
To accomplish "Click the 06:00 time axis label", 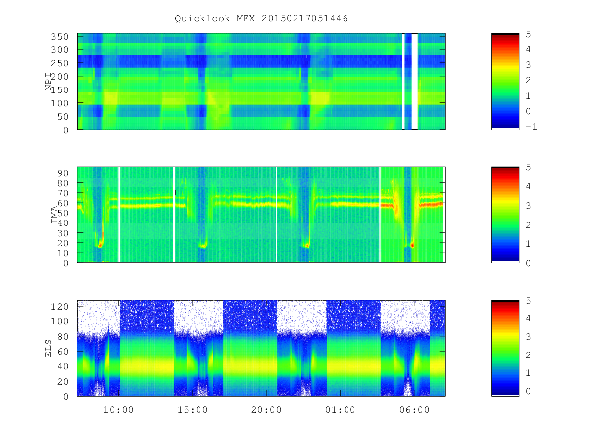I will click(x=414, y=410).
